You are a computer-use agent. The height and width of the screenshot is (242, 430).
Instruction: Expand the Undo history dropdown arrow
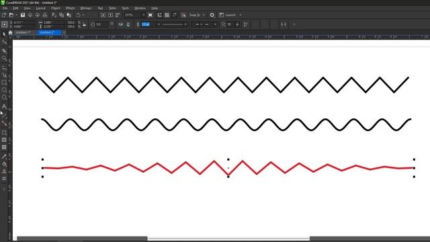(83, 15)
